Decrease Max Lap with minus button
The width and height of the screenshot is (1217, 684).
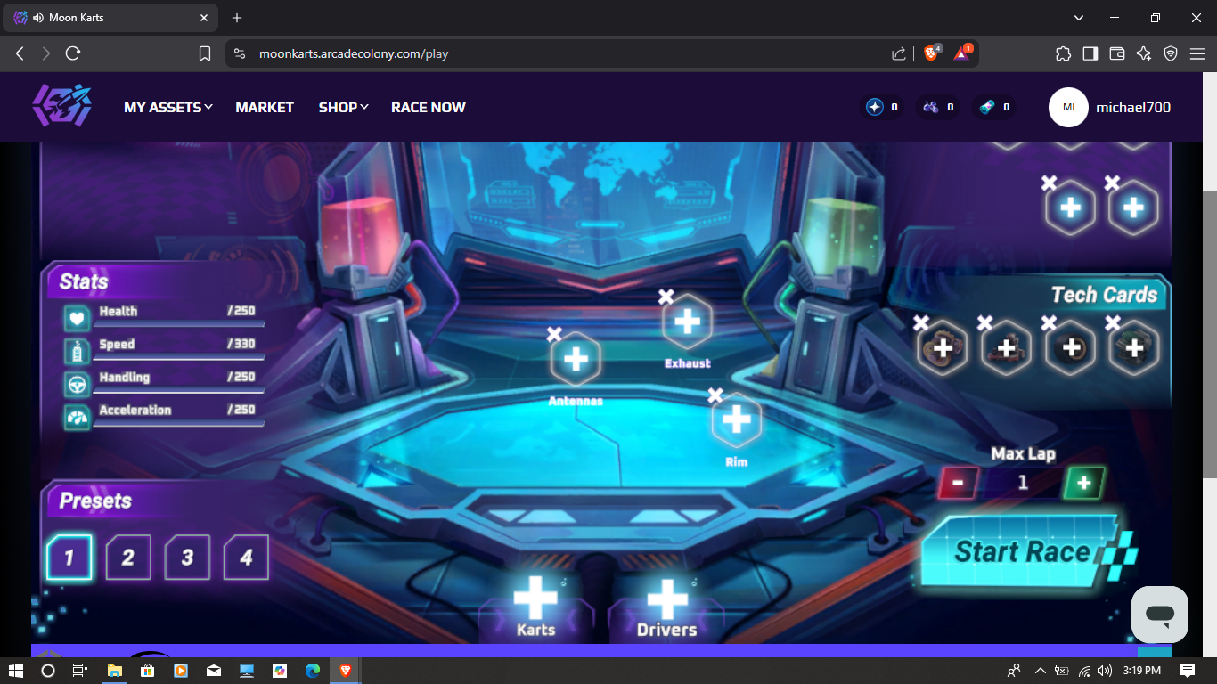pyautogui.click(x=959, y=483)
